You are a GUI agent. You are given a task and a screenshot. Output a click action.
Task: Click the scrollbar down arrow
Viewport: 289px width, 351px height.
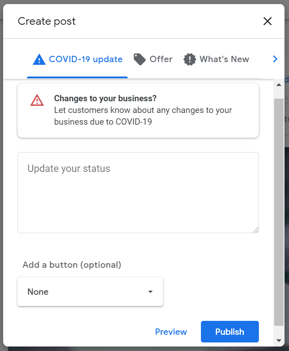[279, 341]
